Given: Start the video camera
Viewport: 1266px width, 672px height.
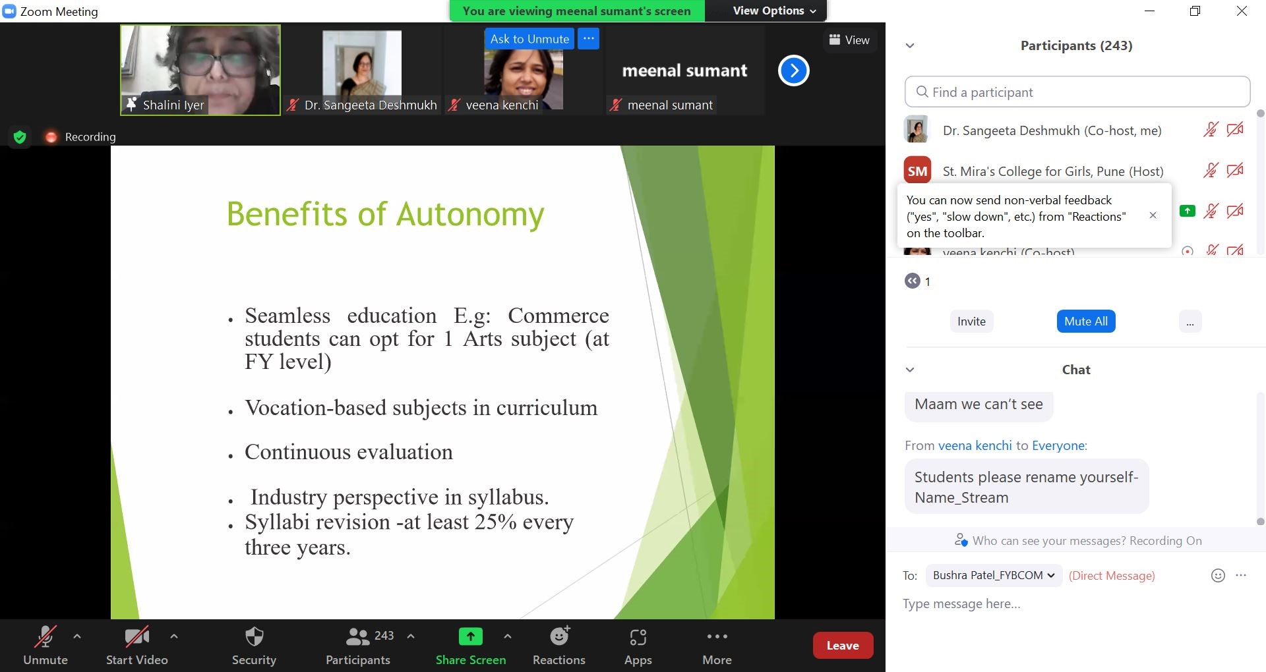Looking at the screenshot, I should tap(136, 646).
